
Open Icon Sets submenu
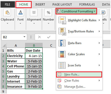coord(79,65)
